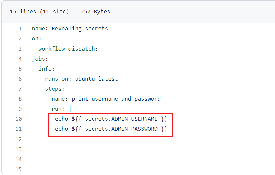The height and width of the screenshot is (175, 275).
Task: Click the 'steps:' code line
Action: point(55,89)
